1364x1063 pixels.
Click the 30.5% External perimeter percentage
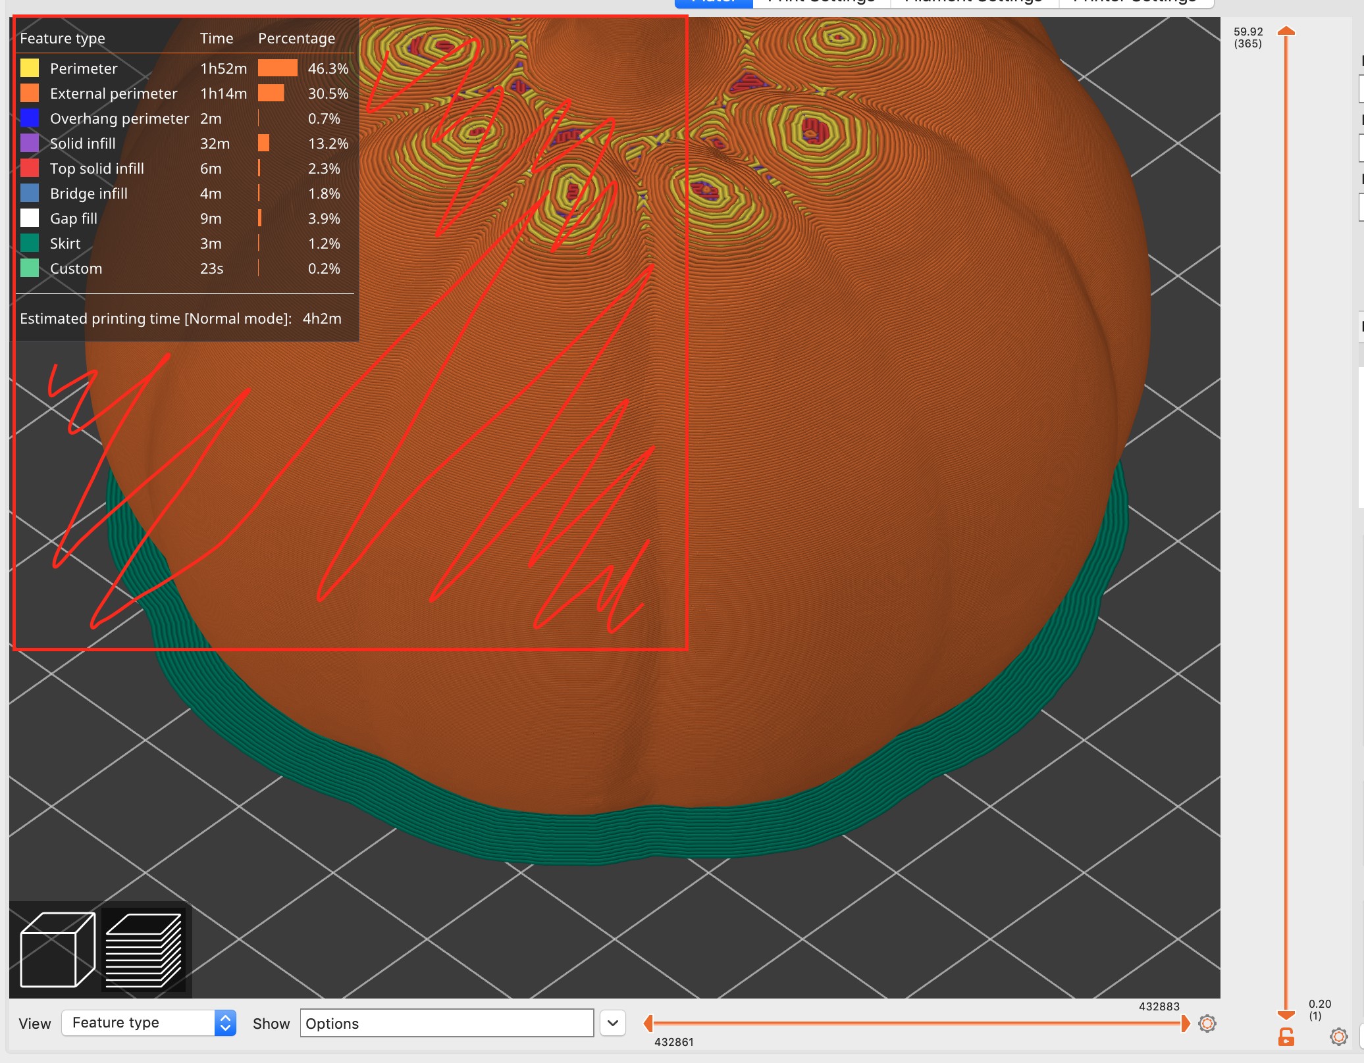tap(328, 93)
